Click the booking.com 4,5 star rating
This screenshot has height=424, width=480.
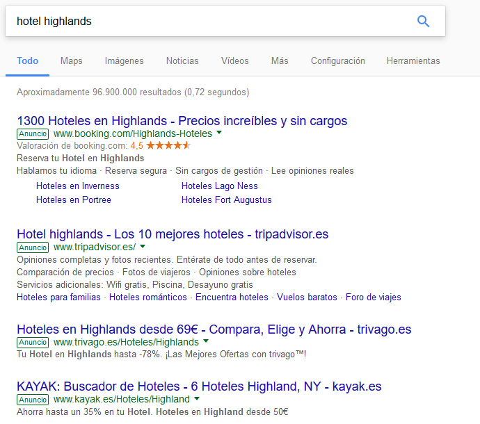click(x=161, y=145)
